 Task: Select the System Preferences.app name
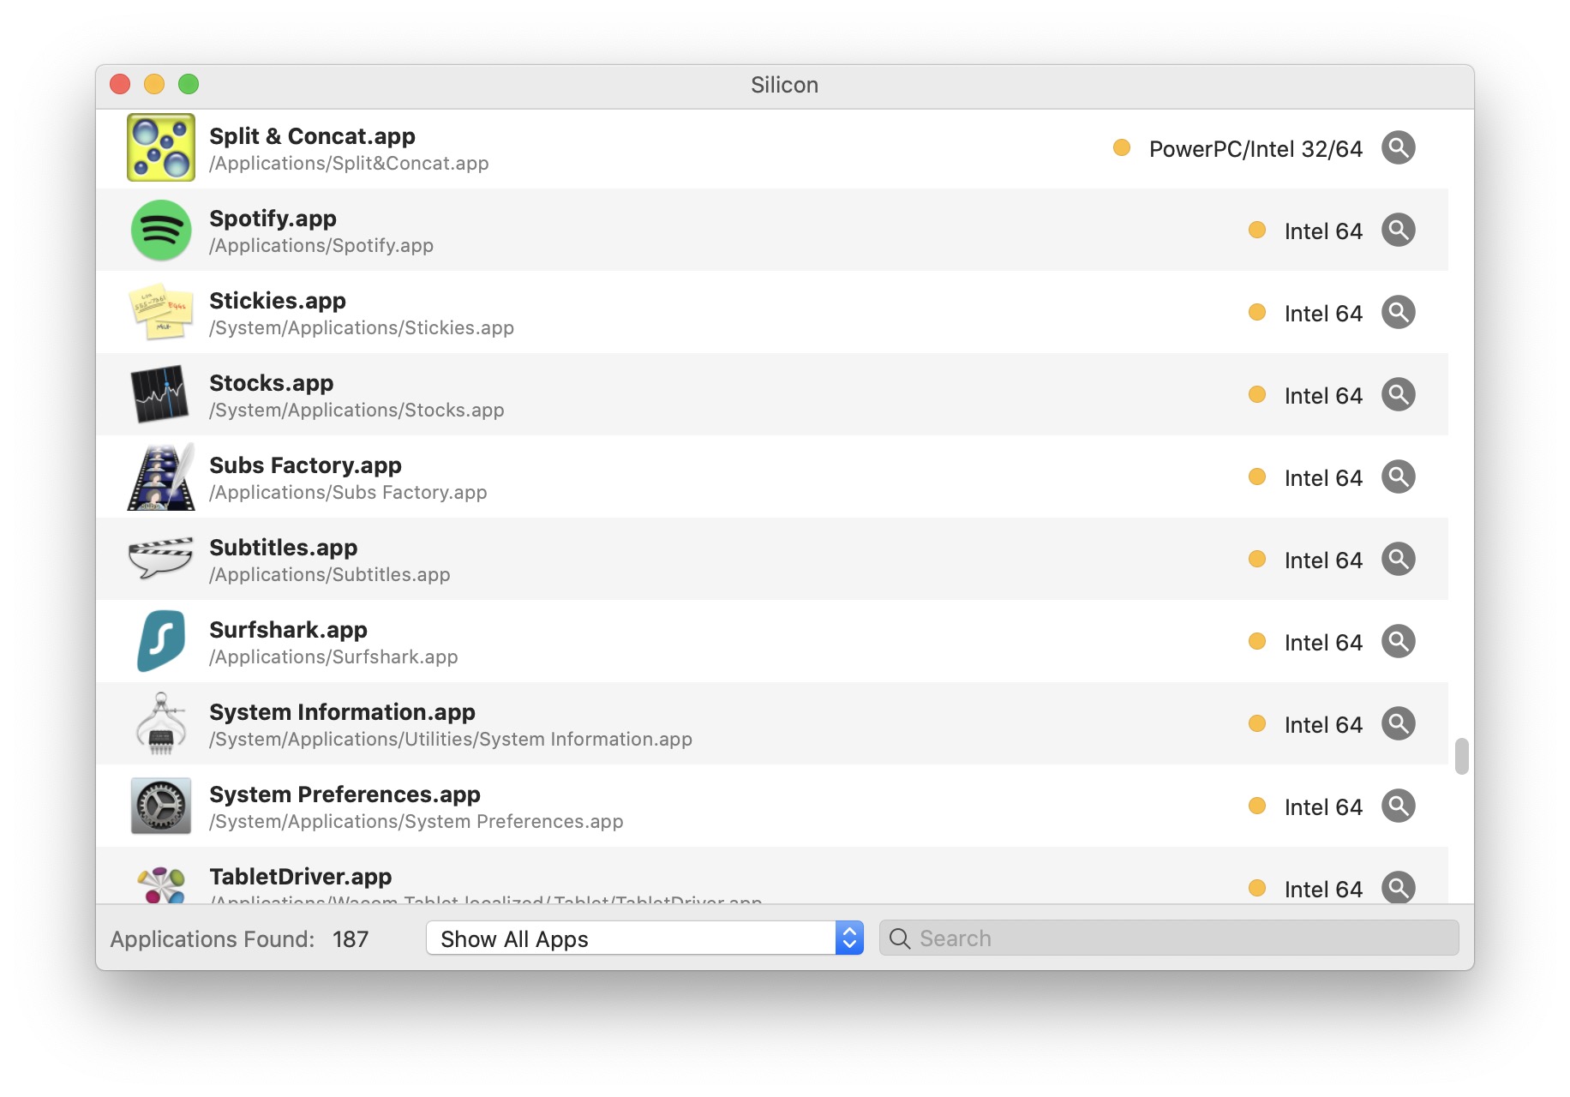click(345, 794)
